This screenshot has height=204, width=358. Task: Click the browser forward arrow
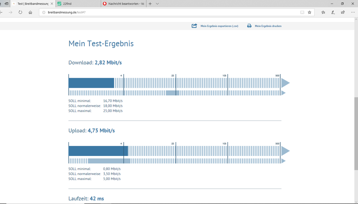tap(10, 12)
